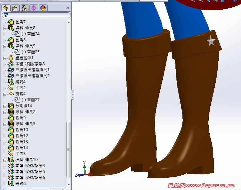Screen dimensions: 241x190
Task: Click feature tree scroll down arrow
Action: pyautogui.click(x=69, y=184)
